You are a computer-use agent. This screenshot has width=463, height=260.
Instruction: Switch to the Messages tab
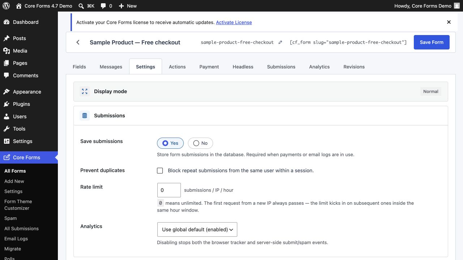[x=111, y=67]
